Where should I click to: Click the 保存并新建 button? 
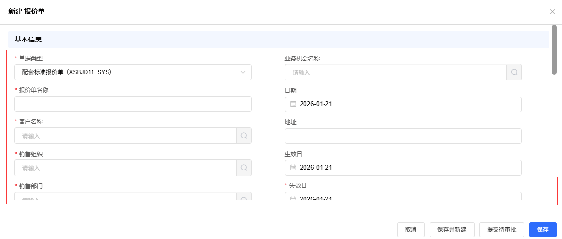(x=452, y=230)
